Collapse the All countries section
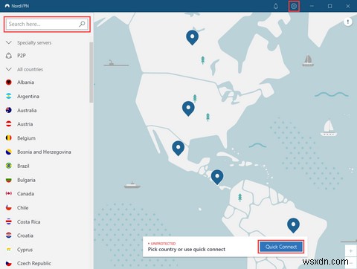The height and width of the screenshot is (269, 357). [x=9, y=69]
